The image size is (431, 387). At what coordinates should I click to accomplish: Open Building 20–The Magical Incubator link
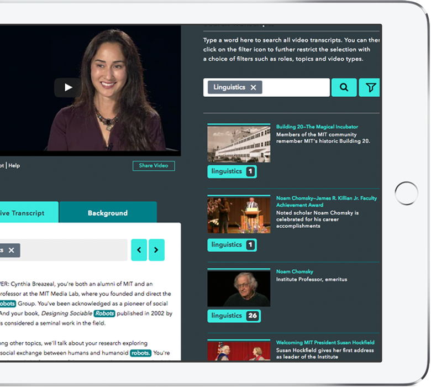coord(317,127)
